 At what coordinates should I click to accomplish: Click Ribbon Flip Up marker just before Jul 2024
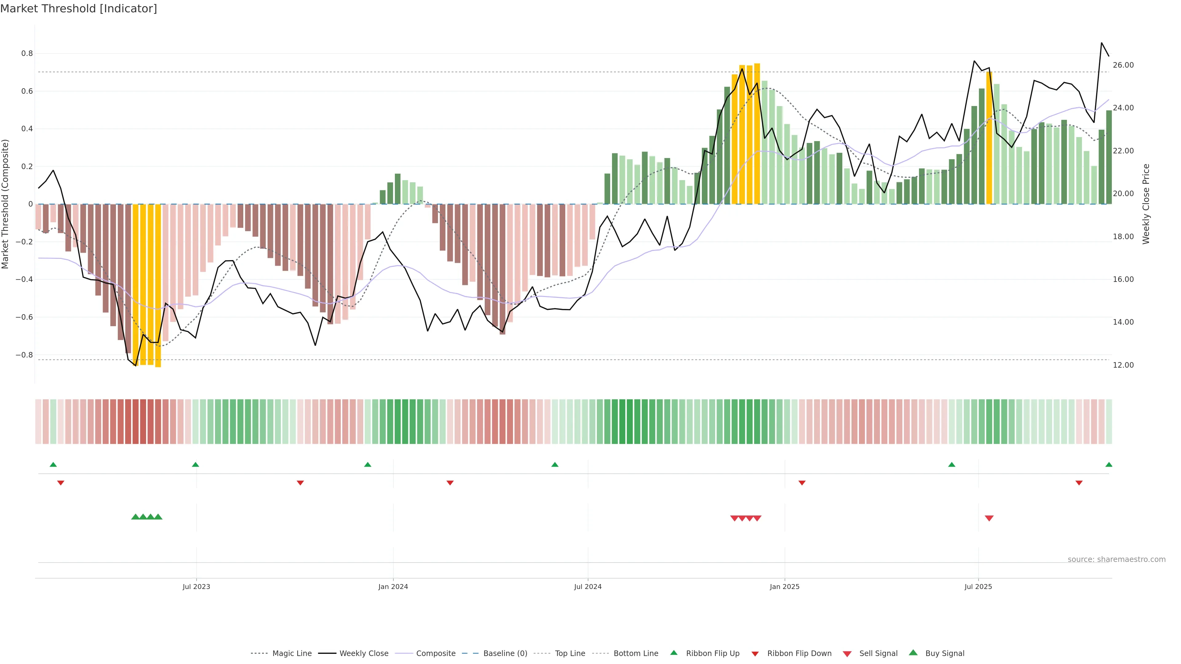point(555,465)
